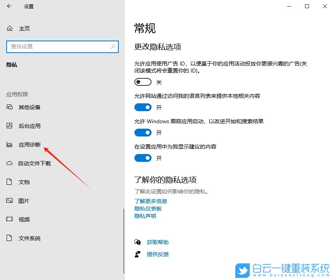Viewport: 334px width, 280px height.
Task: Click the 图片 picture icon
Action: 9,200
